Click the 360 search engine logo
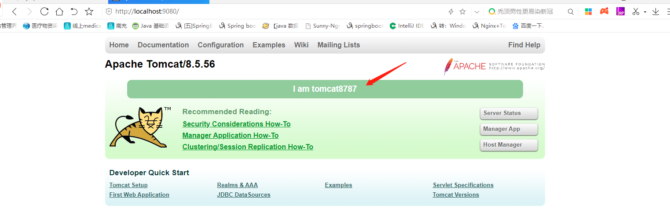The height and width of the screenshot is (209, 670). 492,12
